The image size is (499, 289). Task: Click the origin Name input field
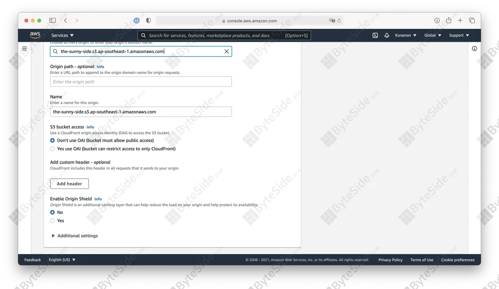141,112
